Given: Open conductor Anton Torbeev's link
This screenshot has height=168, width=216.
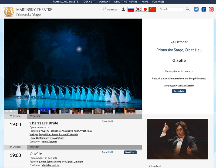Looking at the screenshot, I should (49, 142).
